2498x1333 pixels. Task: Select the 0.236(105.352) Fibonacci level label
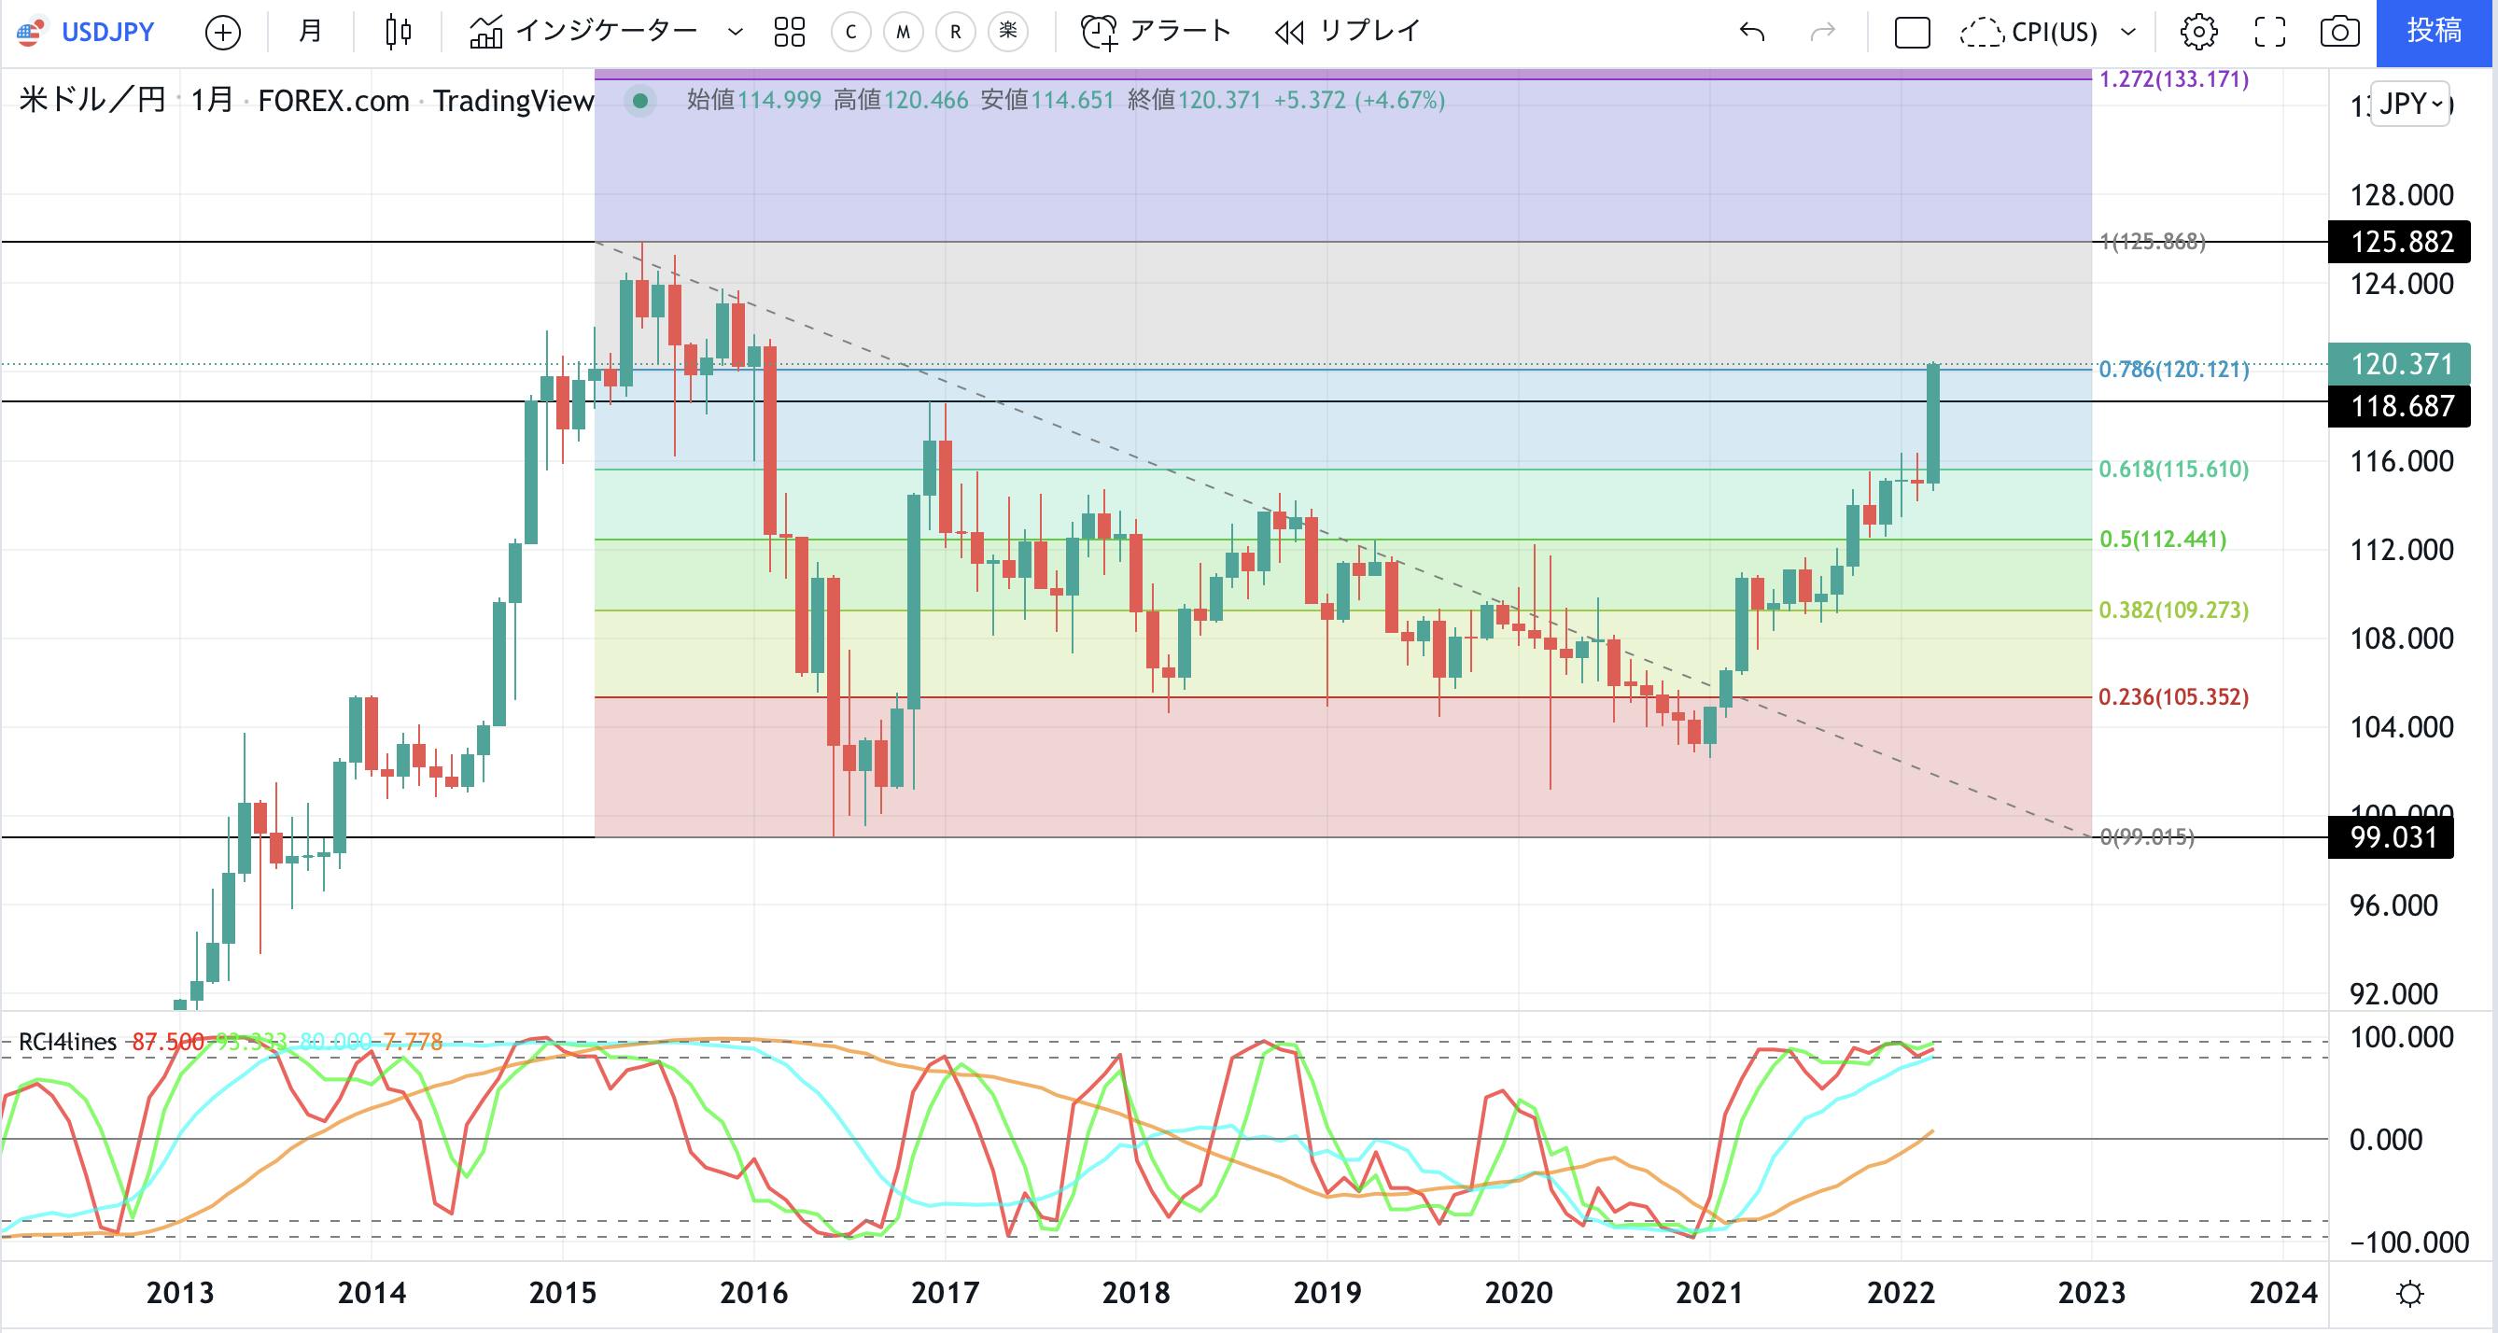2174,697
